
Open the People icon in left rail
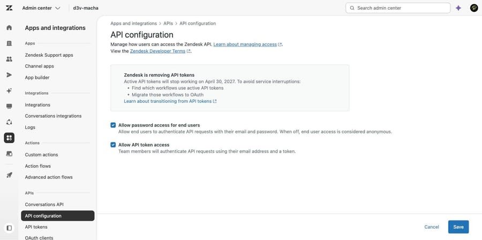coord(9,59)
